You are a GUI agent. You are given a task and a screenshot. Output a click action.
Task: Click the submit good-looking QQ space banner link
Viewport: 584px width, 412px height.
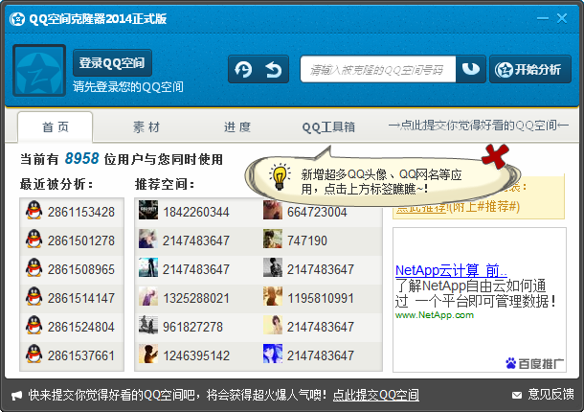coord(479,126)
